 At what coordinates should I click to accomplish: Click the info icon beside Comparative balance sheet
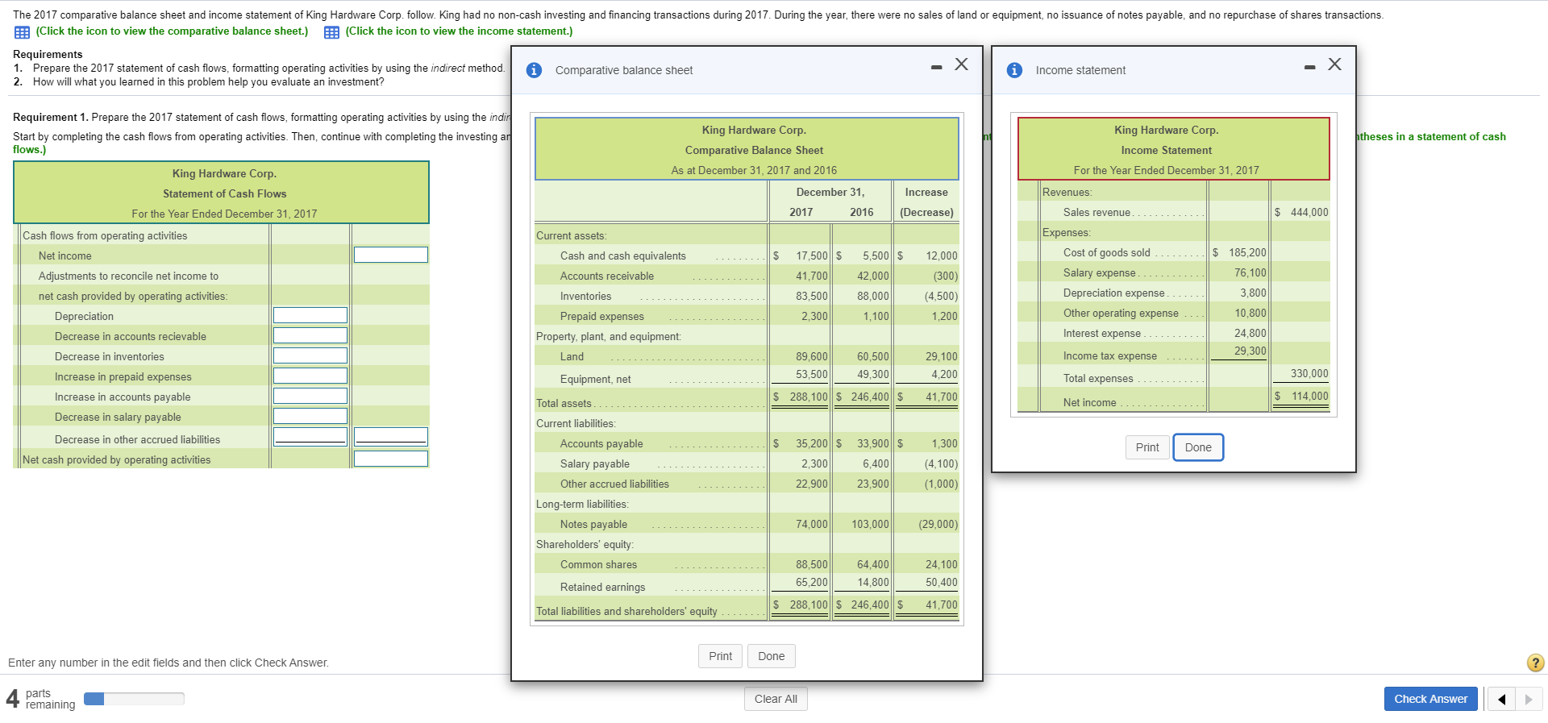[x=534, y=70]
